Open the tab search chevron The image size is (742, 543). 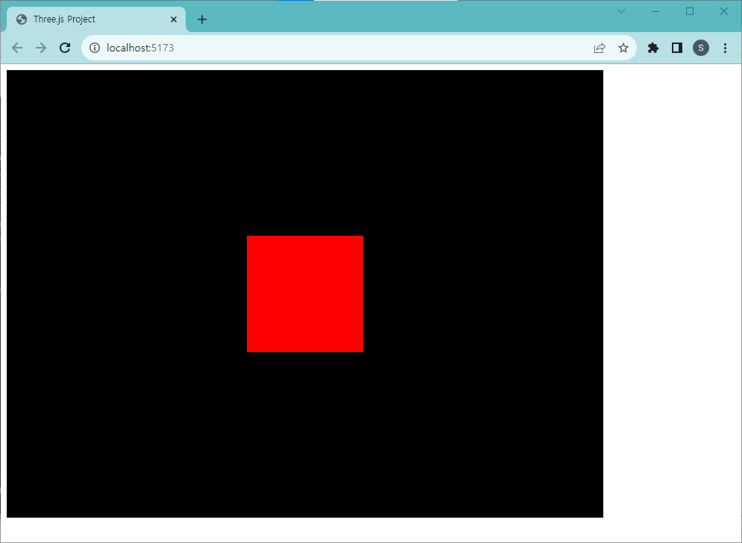(x=621, y=11)
